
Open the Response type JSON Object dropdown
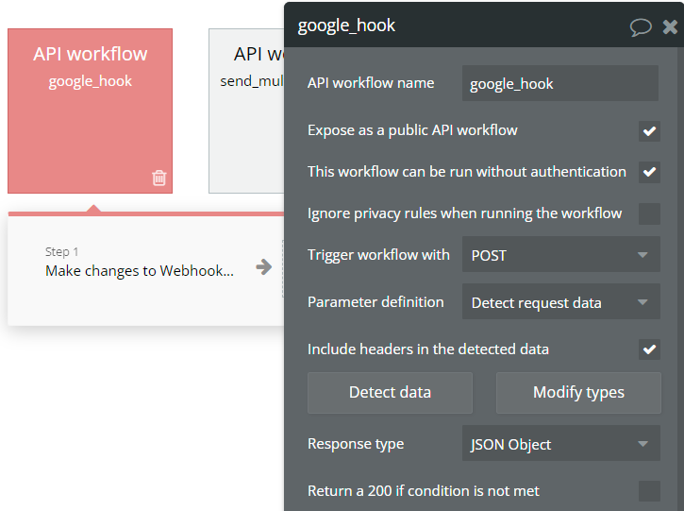(x=560, y=444)
